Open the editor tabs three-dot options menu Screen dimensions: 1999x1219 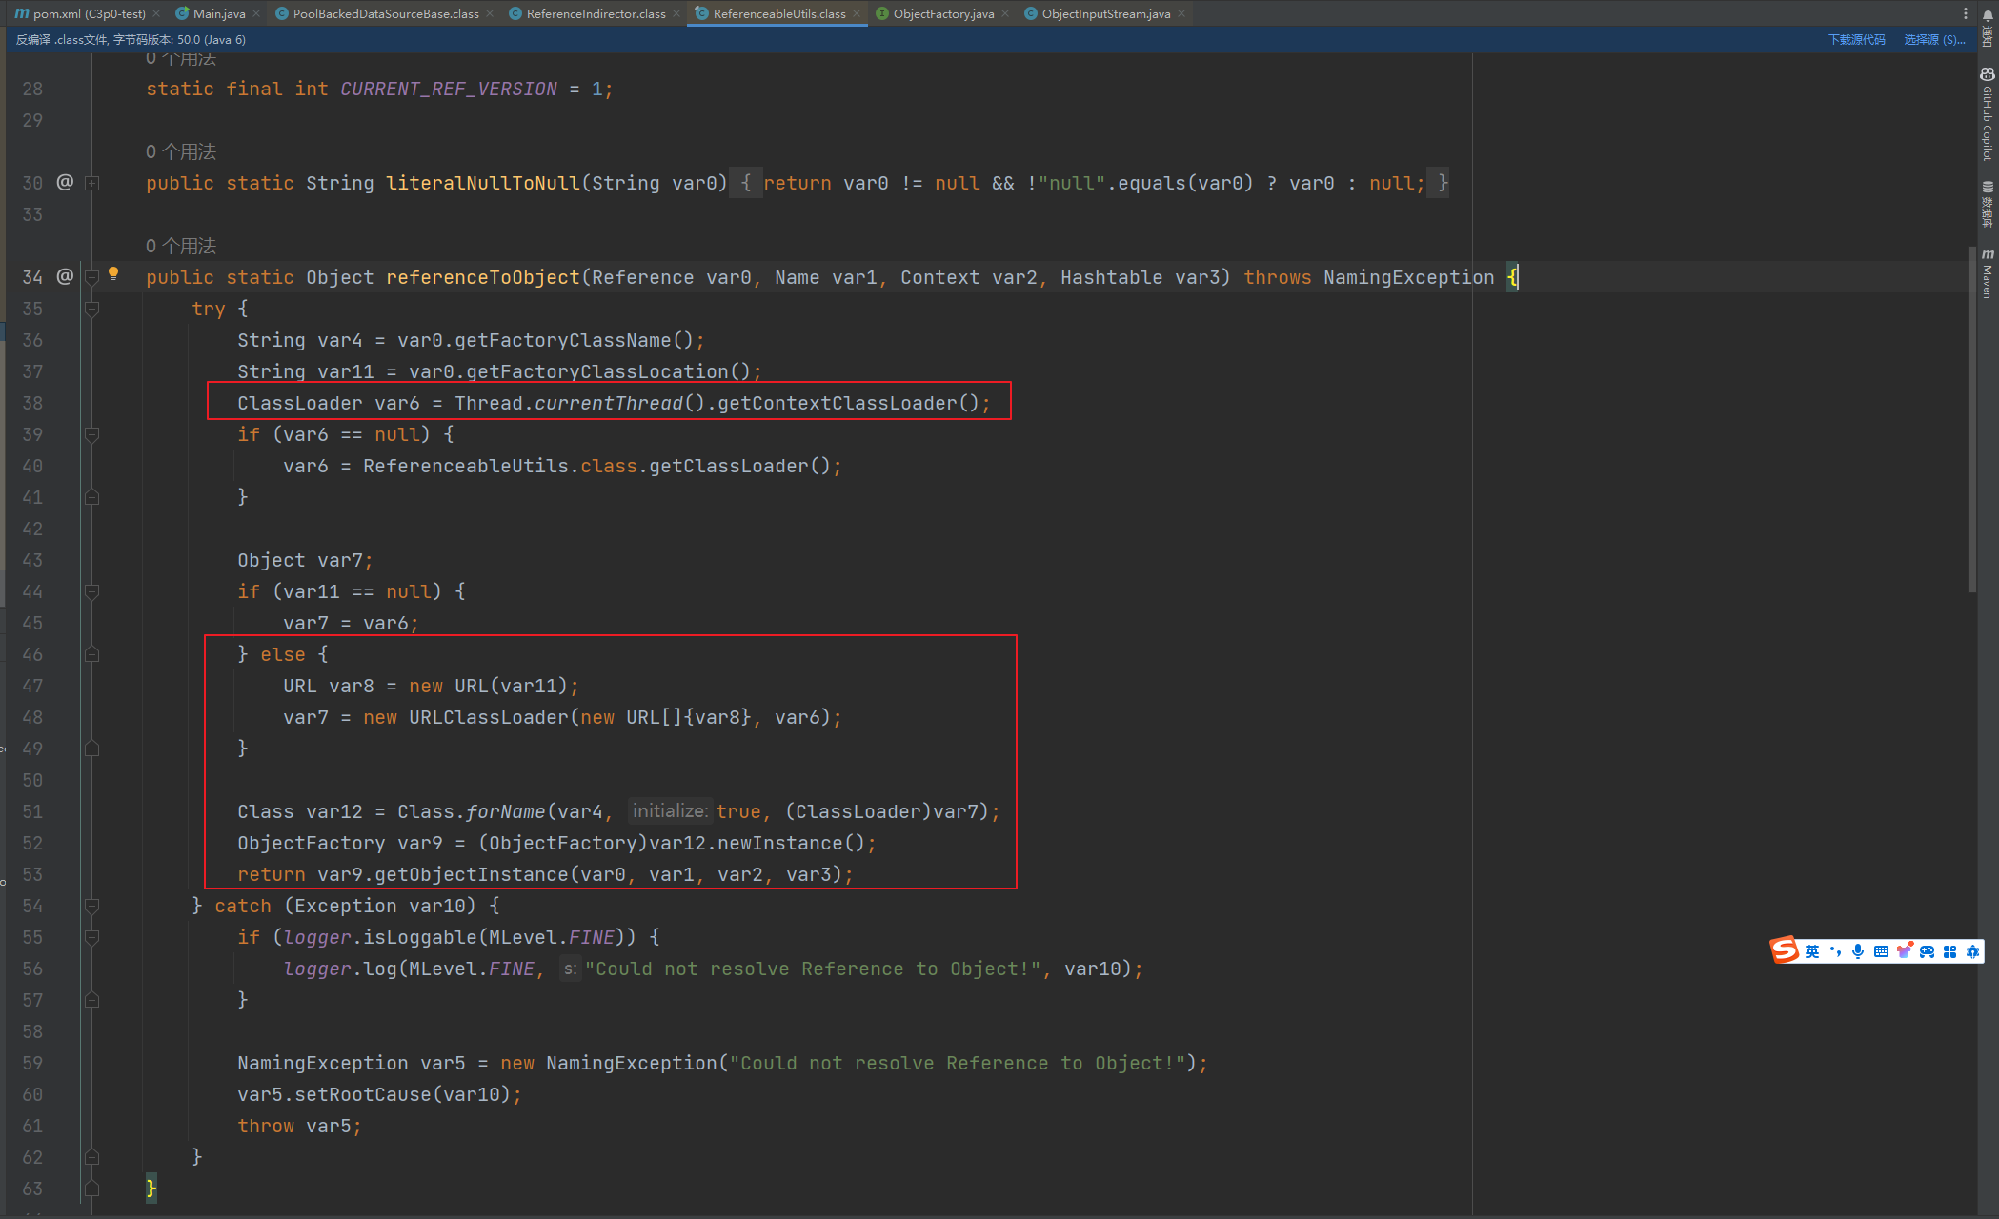(1966, 13)
